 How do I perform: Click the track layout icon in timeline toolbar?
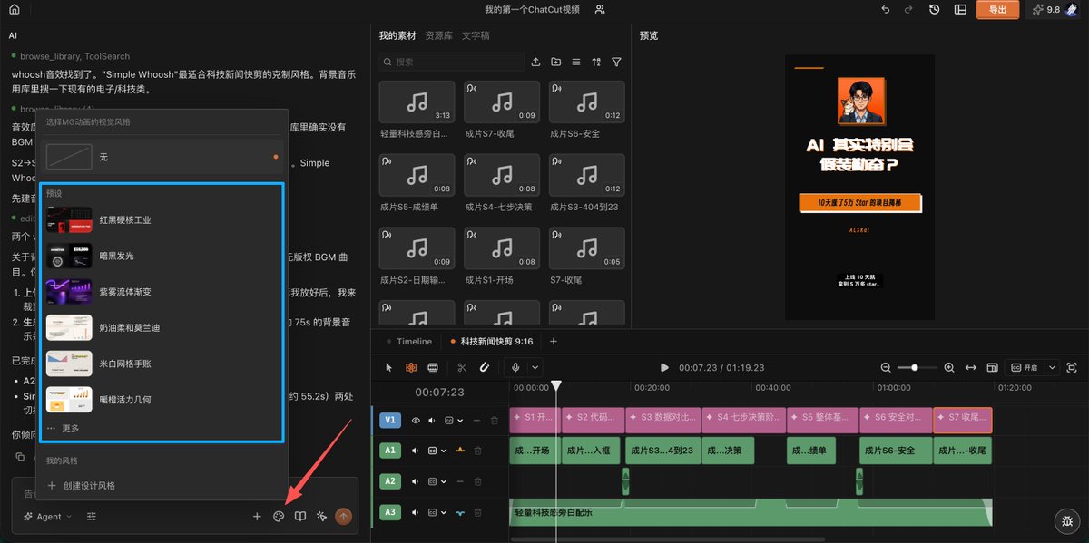[x=433, y=367]
